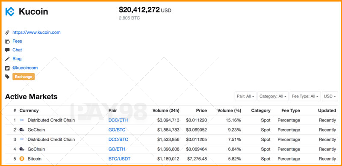Click the $0.069052 price cell
The width and height of the screenshot is (342, 166).
pyautogui.click(x=196, y=130)
